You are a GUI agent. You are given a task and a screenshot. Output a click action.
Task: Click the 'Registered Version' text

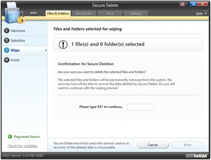click(x=27, y=137)
